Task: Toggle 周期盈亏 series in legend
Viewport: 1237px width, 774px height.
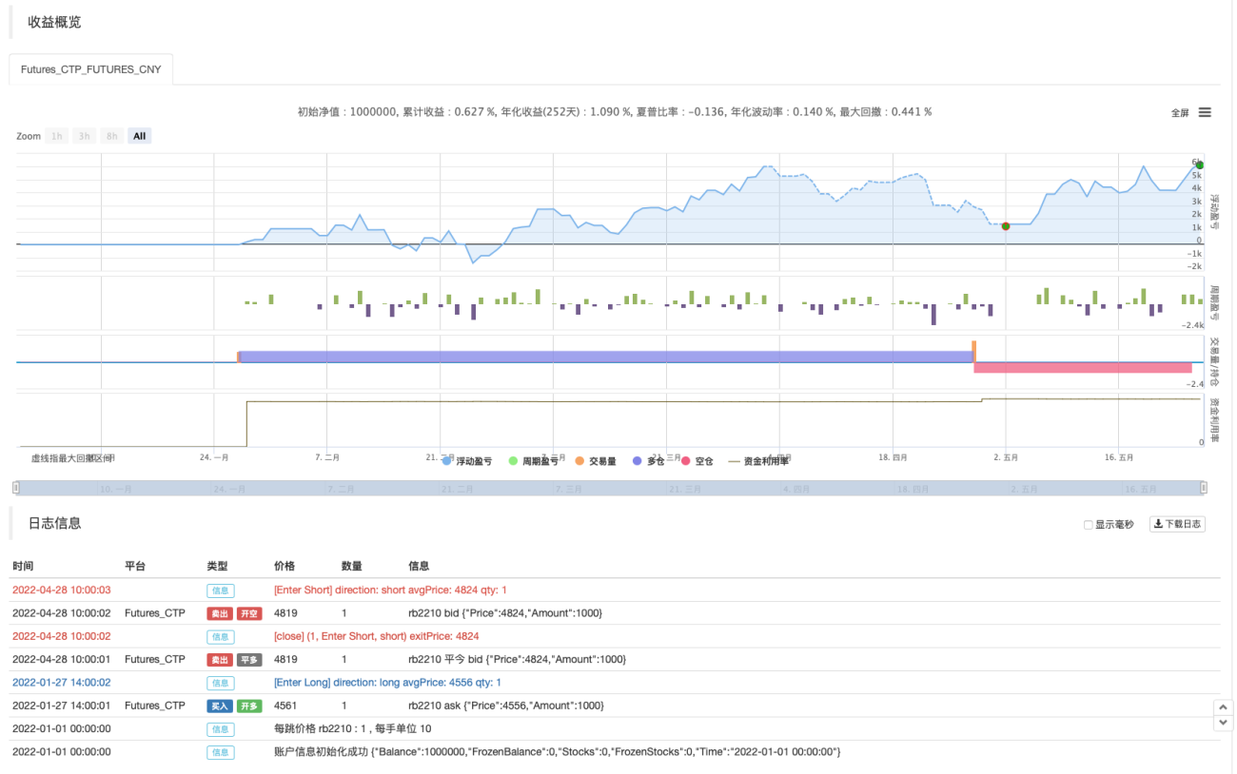Action: [x=539, y=461]
